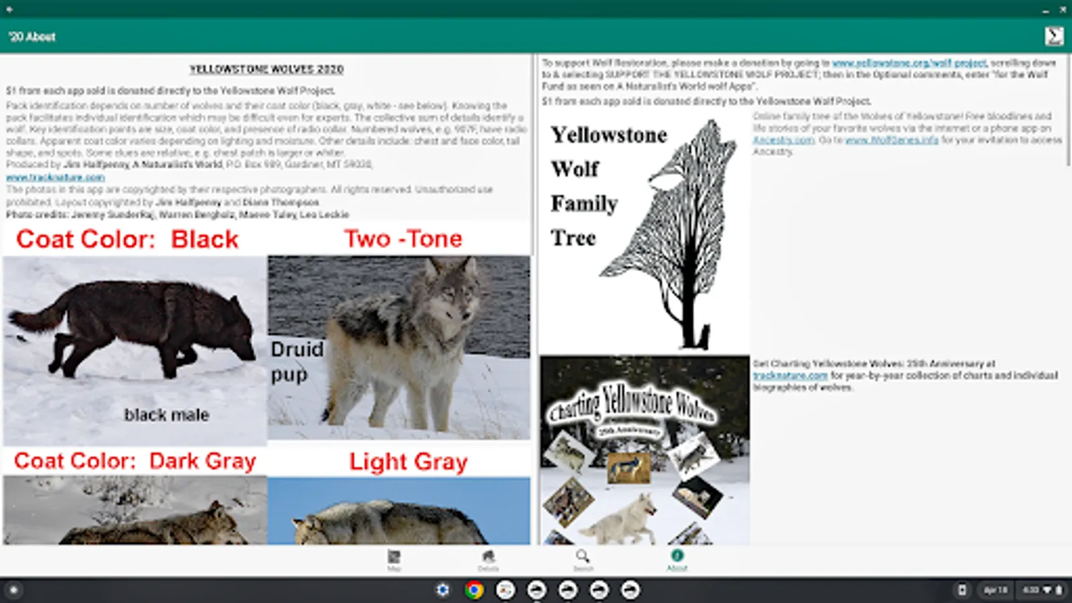Click the "Photo credits" line
The width and height of the screenshot is (1072, 603).
pos(178,214)
